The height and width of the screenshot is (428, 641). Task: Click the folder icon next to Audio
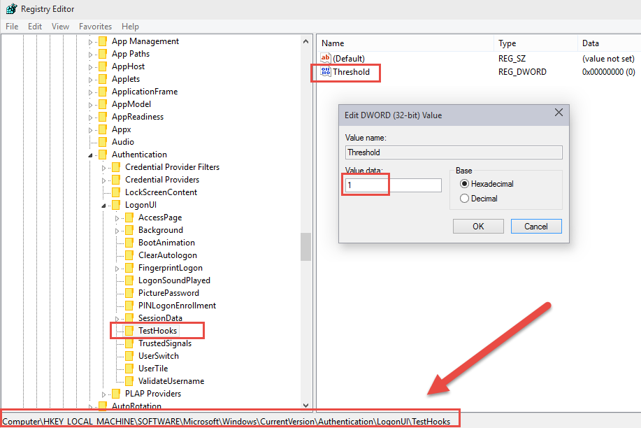(103, 142)
